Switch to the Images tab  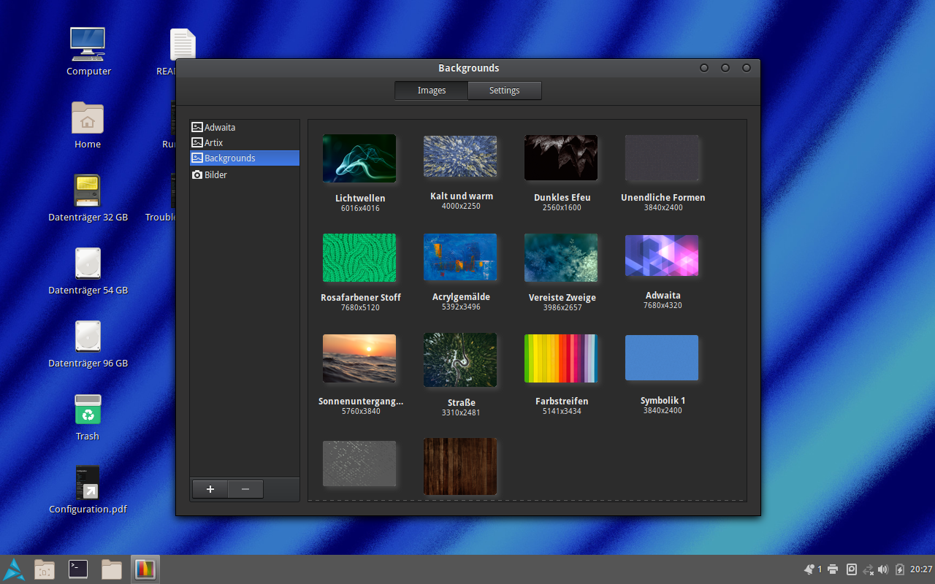pyautogui.click(x=432, y=91)
